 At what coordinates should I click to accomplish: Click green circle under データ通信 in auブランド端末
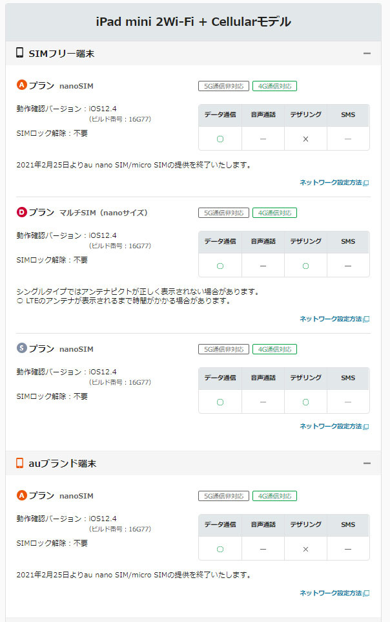tap(220, 549)
